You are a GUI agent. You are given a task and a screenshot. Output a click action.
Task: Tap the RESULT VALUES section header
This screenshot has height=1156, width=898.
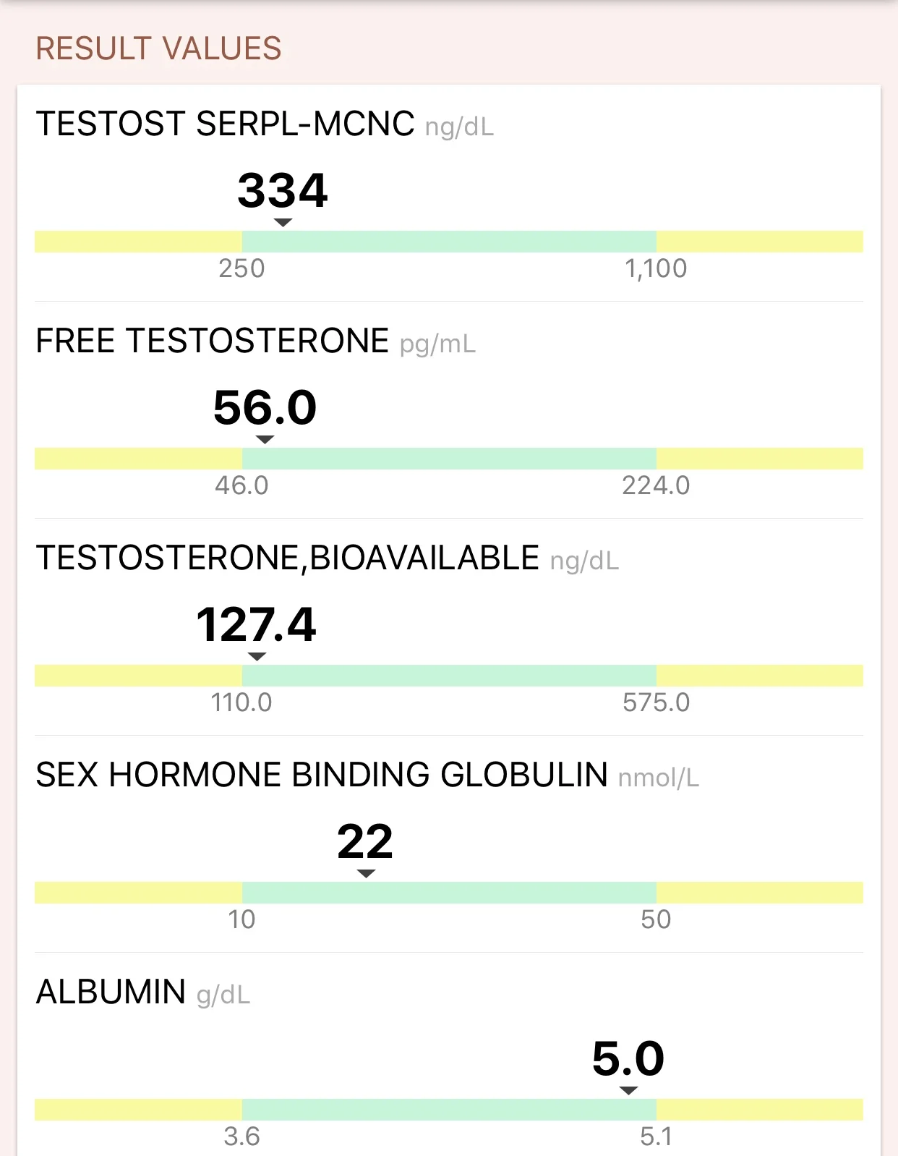point(158,49)
